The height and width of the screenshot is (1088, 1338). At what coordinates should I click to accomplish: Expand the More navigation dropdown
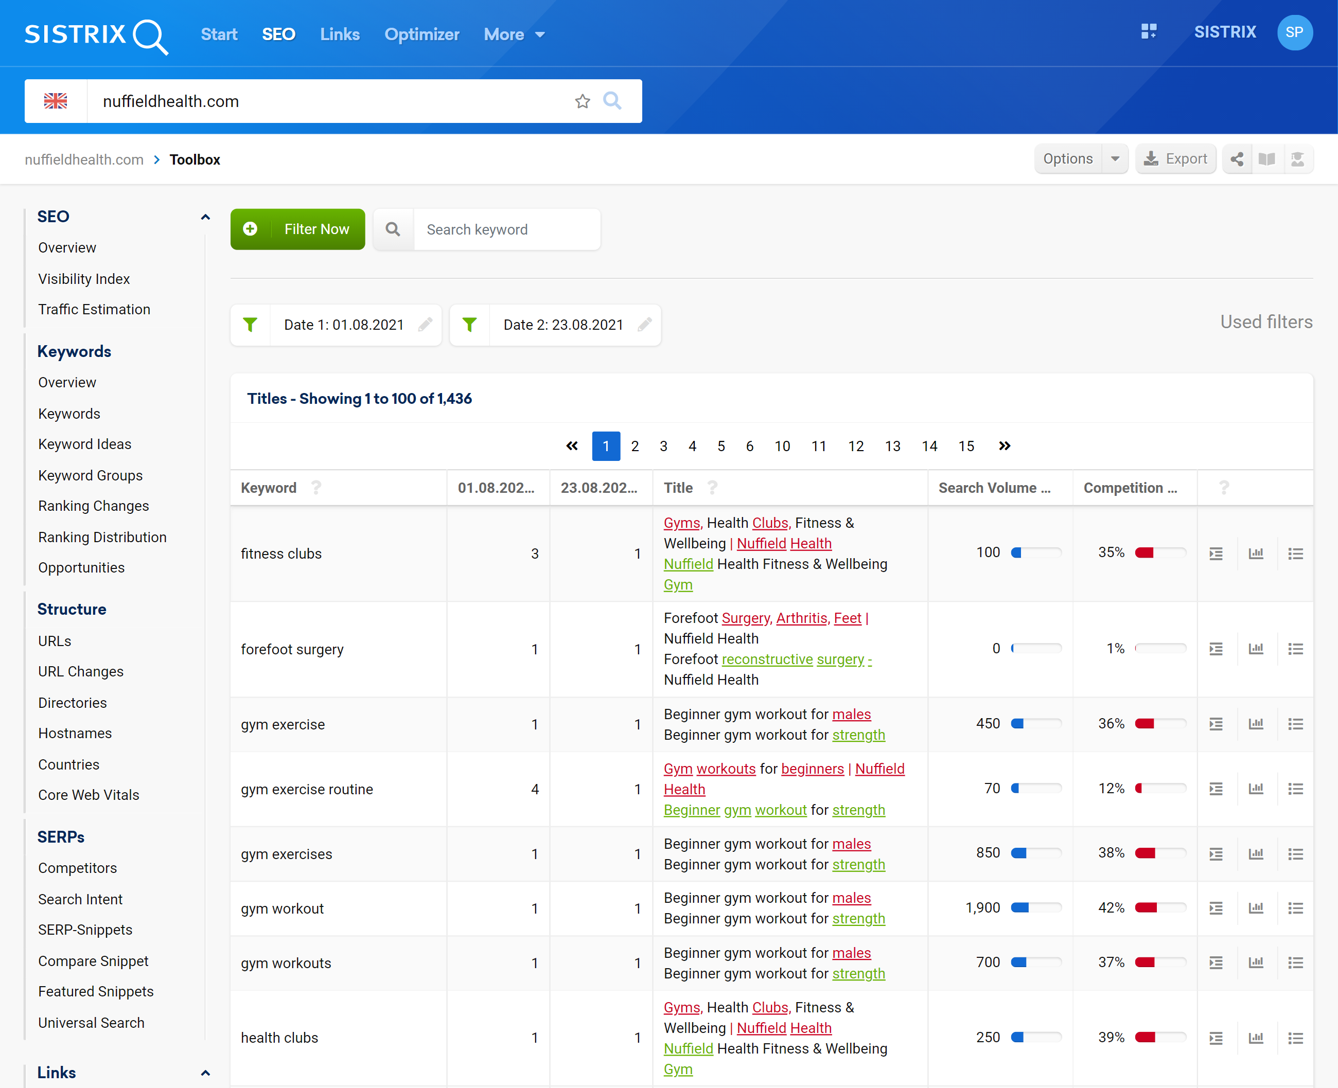point(514,34)
